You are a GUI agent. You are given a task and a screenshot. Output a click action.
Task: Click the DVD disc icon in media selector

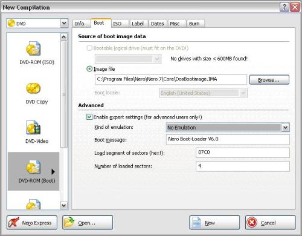coord(11,23)
